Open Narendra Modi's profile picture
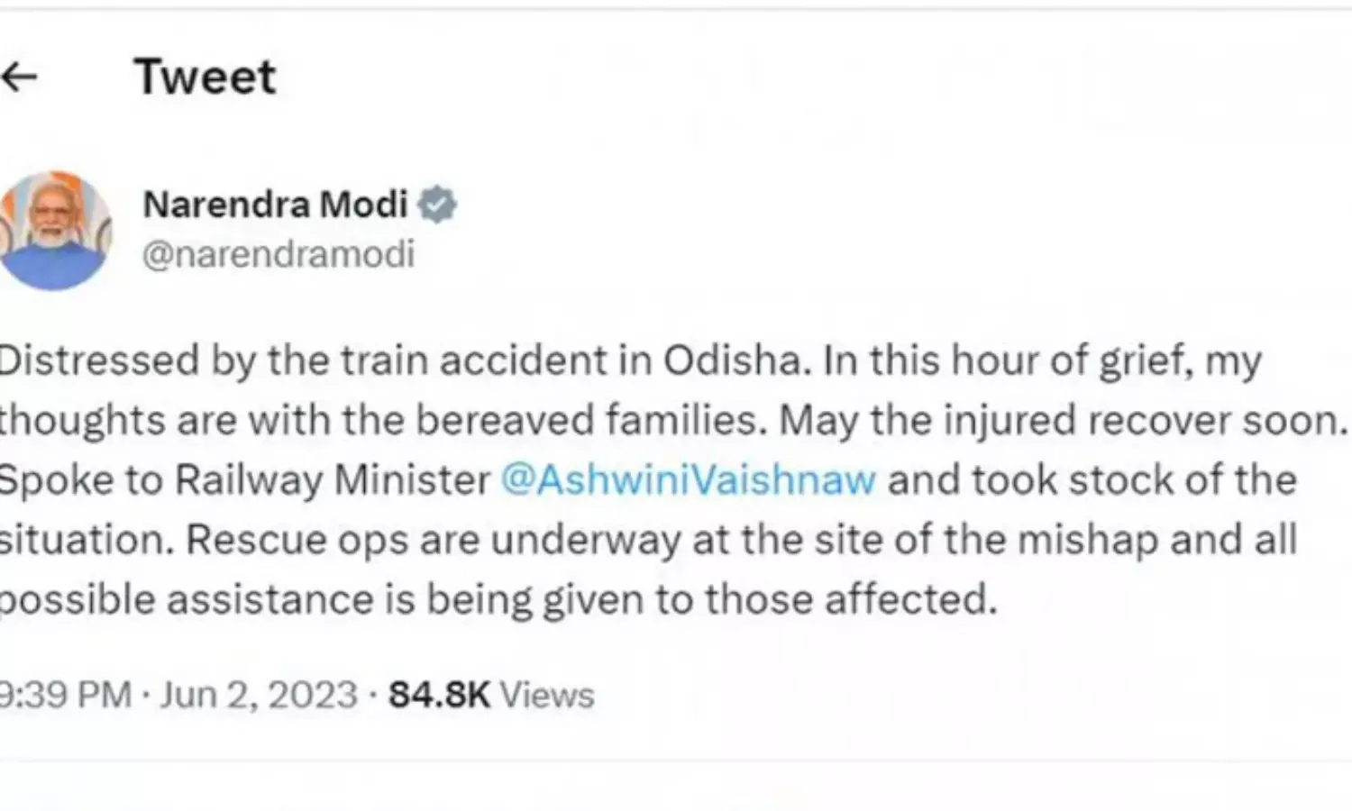This screenshot has height=811, width=1352. coord(54,231)
